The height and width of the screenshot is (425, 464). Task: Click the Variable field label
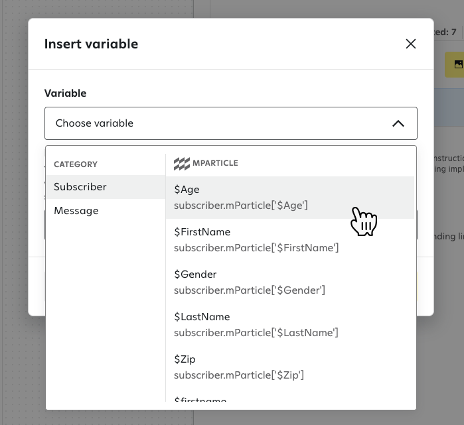tap(66, 93)
